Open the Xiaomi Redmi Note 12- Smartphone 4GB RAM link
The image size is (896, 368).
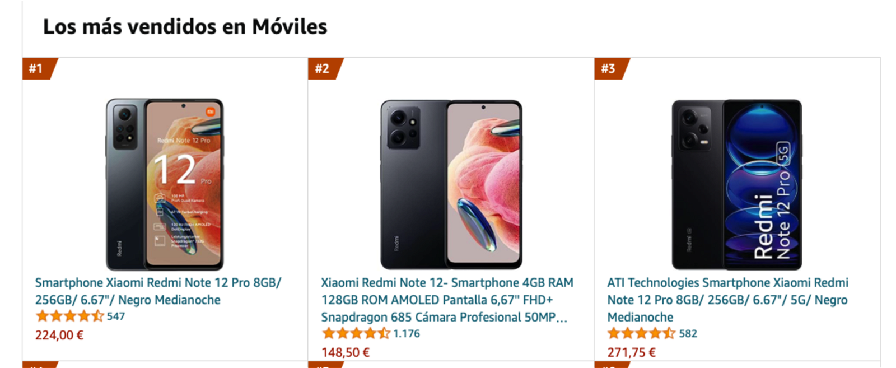447,300
